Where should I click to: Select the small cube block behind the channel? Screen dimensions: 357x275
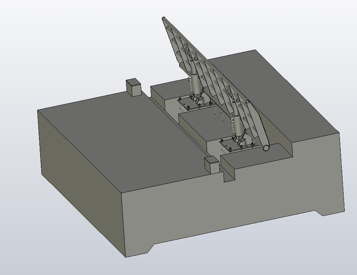(134, 87)
